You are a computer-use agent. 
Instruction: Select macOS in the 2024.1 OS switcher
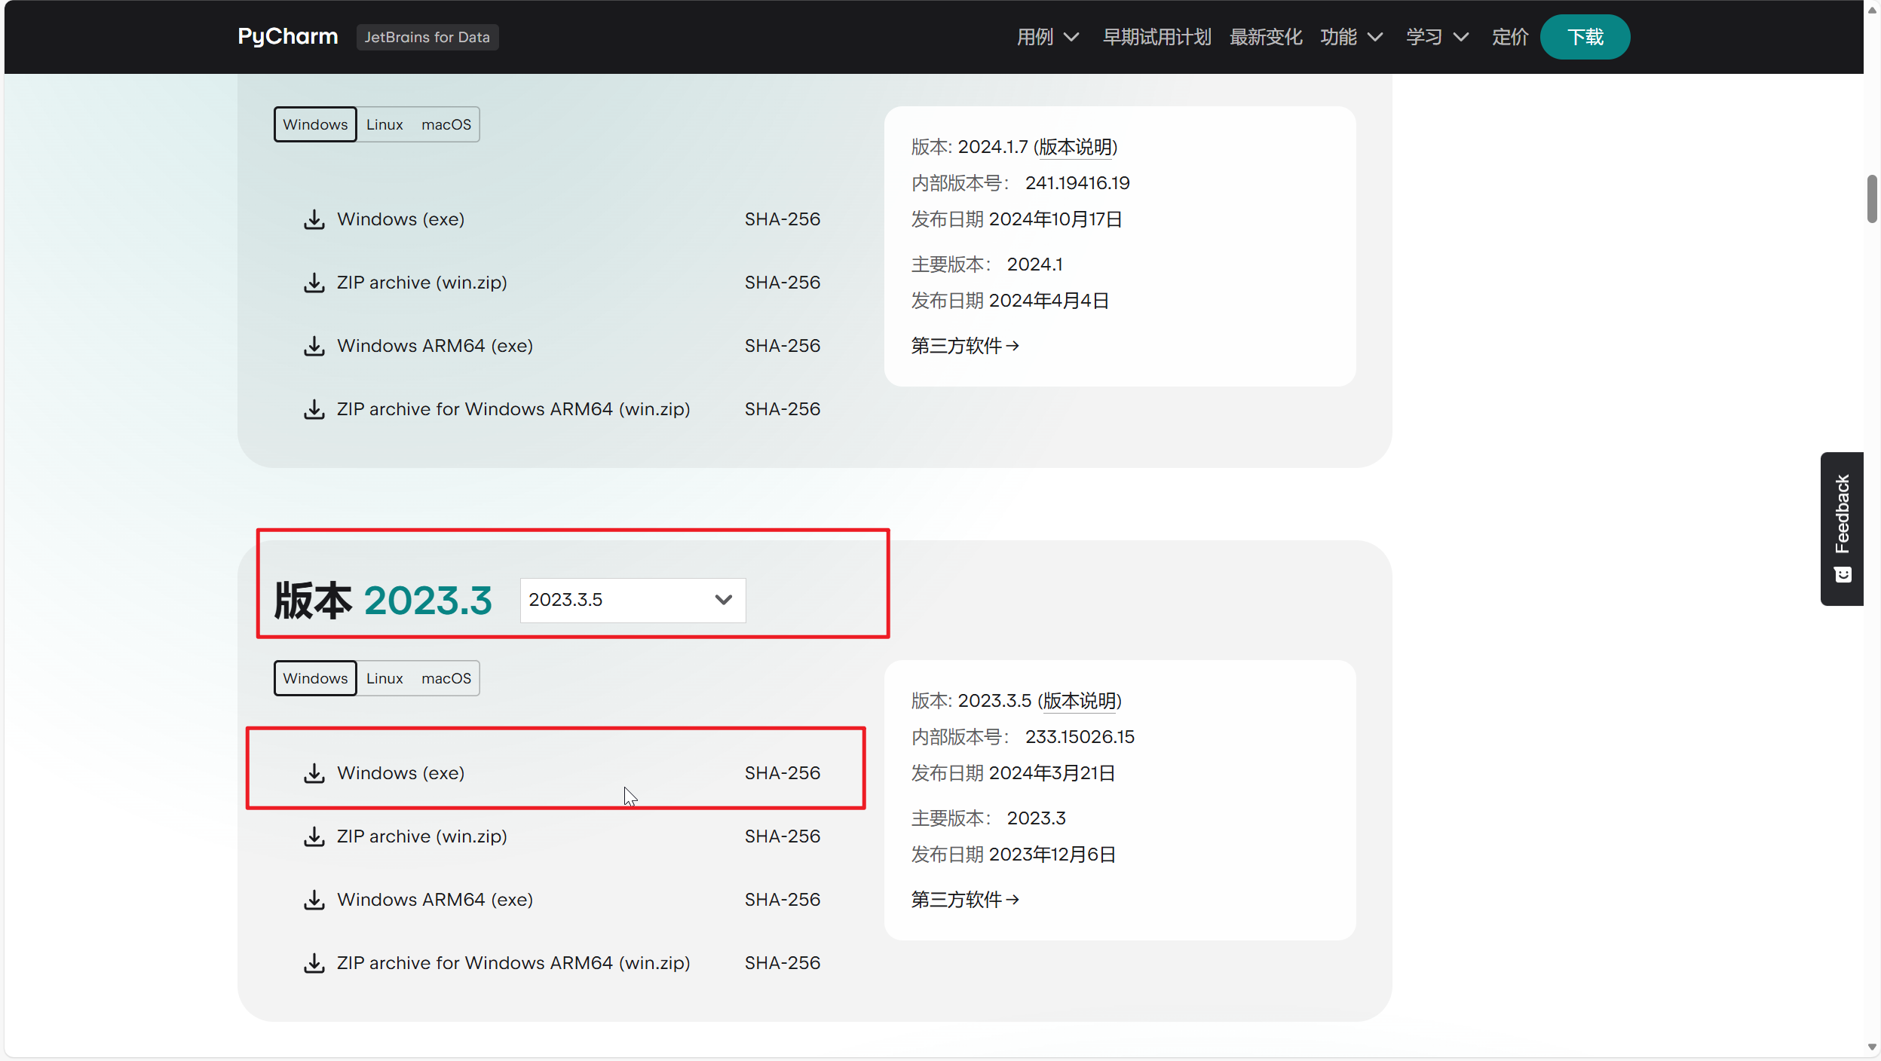(446, 124)
